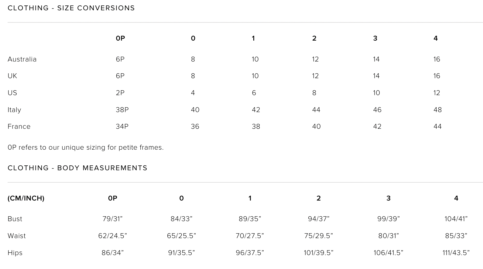Click the Italy size 48 cell

click(x=437, y=110)
